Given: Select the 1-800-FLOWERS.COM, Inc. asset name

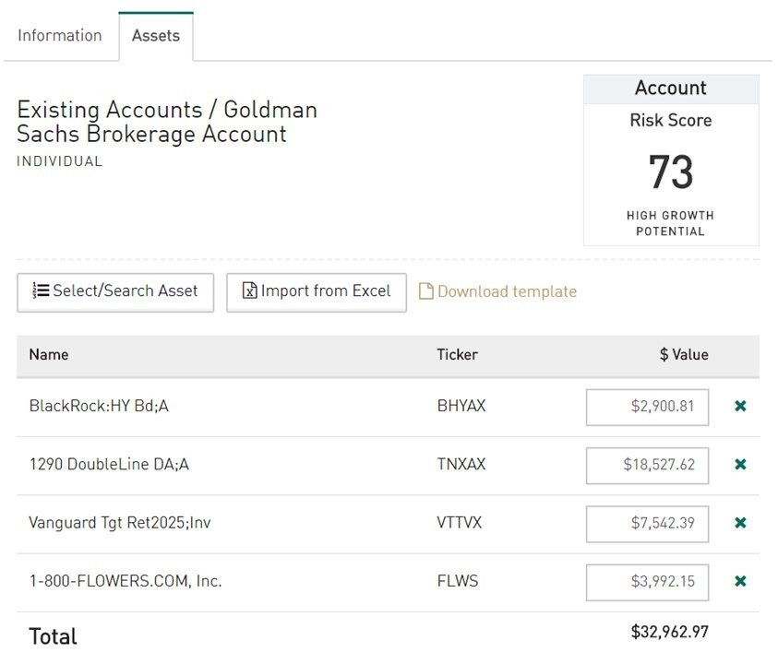Looking at the screenshot, I should (126, 581).
